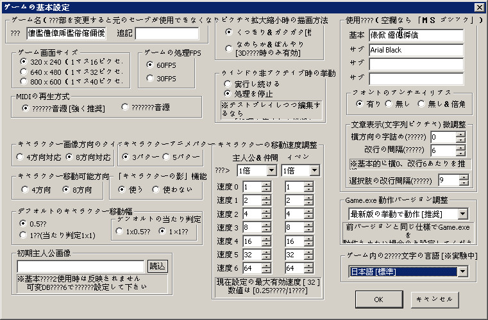Open the 日本語 [標準] language dropdown
The image size is (488, 320).
tap(462, 271)
